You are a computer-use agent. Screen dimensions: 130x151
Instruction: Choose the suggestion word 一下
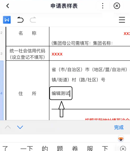[27, 148]
